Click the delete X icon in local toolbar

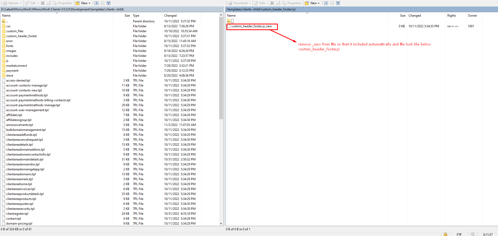pos(43,3)
